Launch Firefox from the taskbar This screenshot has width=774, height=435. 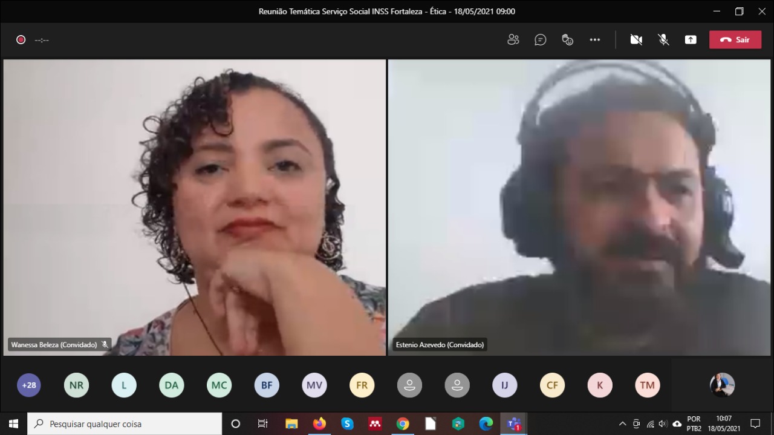pos(319,424)
